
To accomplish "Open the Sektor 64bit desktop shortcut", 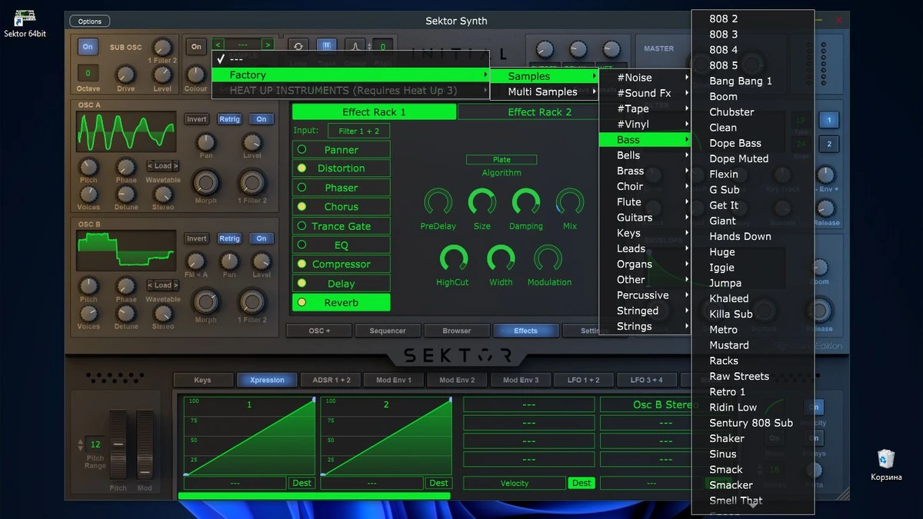I will click(25, 24).
